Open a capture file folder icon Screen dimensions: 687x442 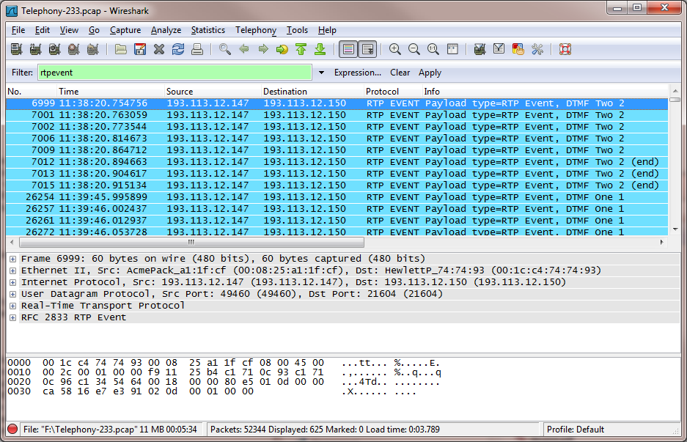[x=121, y=49]
